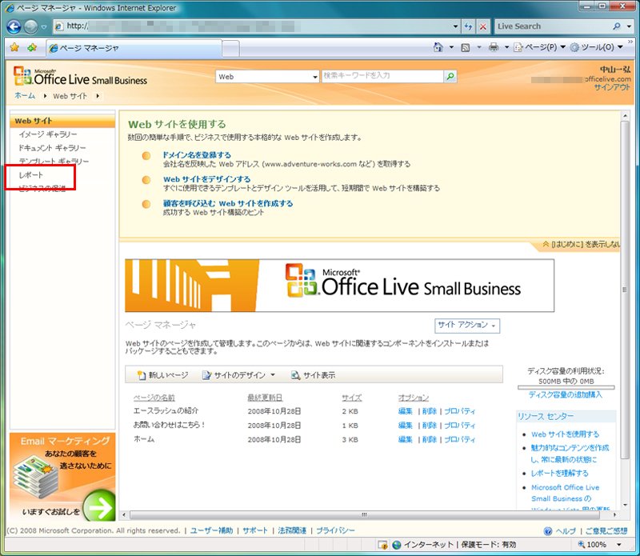Open the ページ(P) menu

pyautogui.click(x=539, y=47)
